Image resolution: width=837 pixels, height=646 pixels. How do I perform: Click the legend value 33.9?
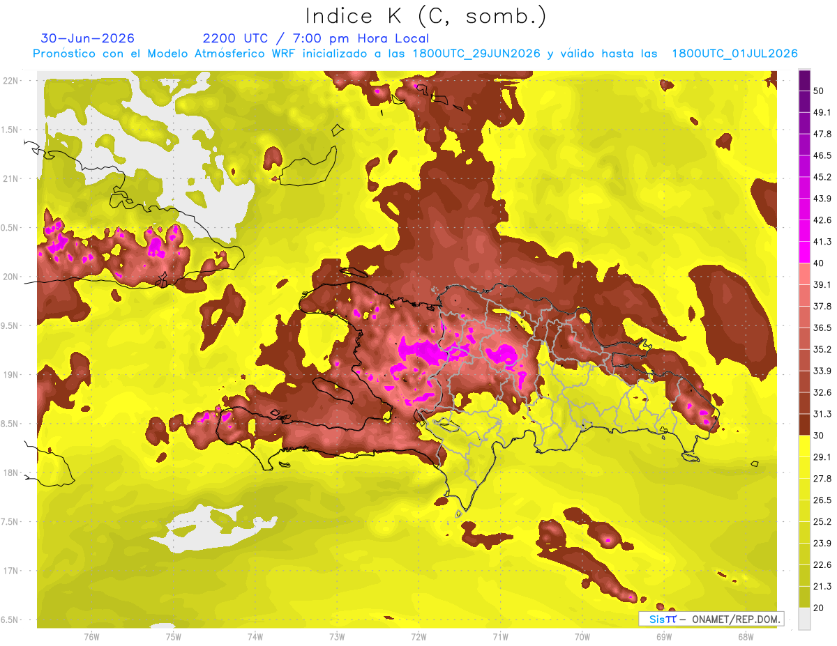point(822,371)
